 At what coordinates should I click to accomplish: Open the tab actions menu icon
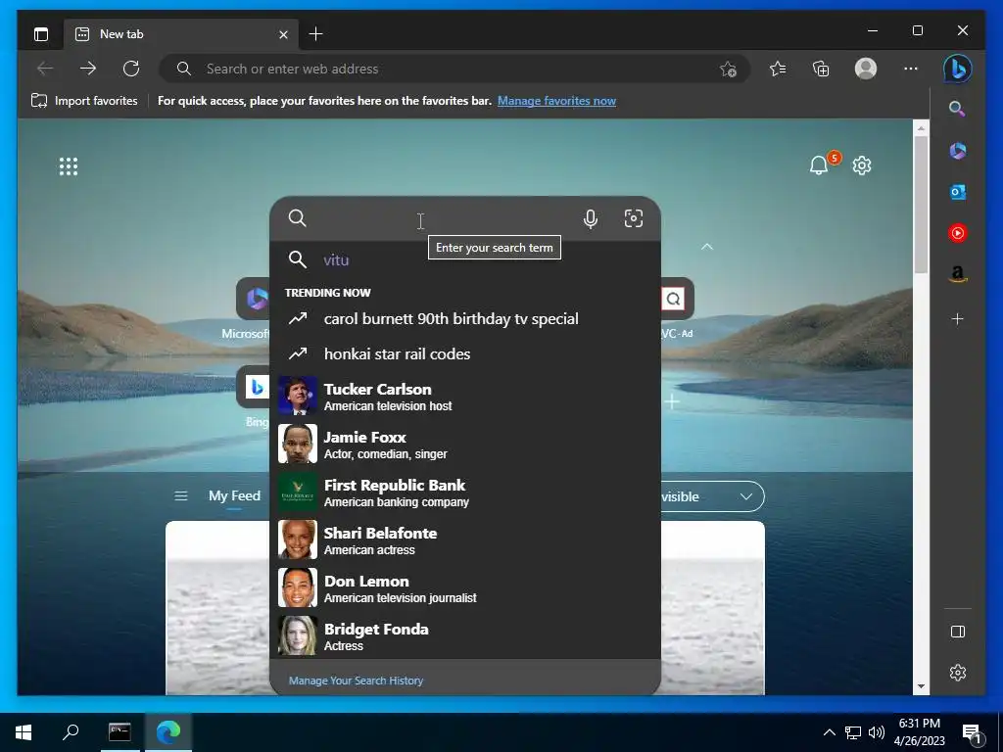click(x=41, y=34)
